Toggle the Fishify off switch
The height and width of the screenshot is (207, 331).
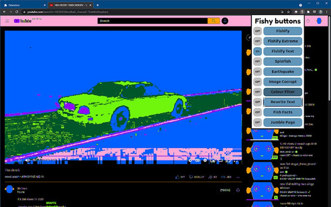258,31
